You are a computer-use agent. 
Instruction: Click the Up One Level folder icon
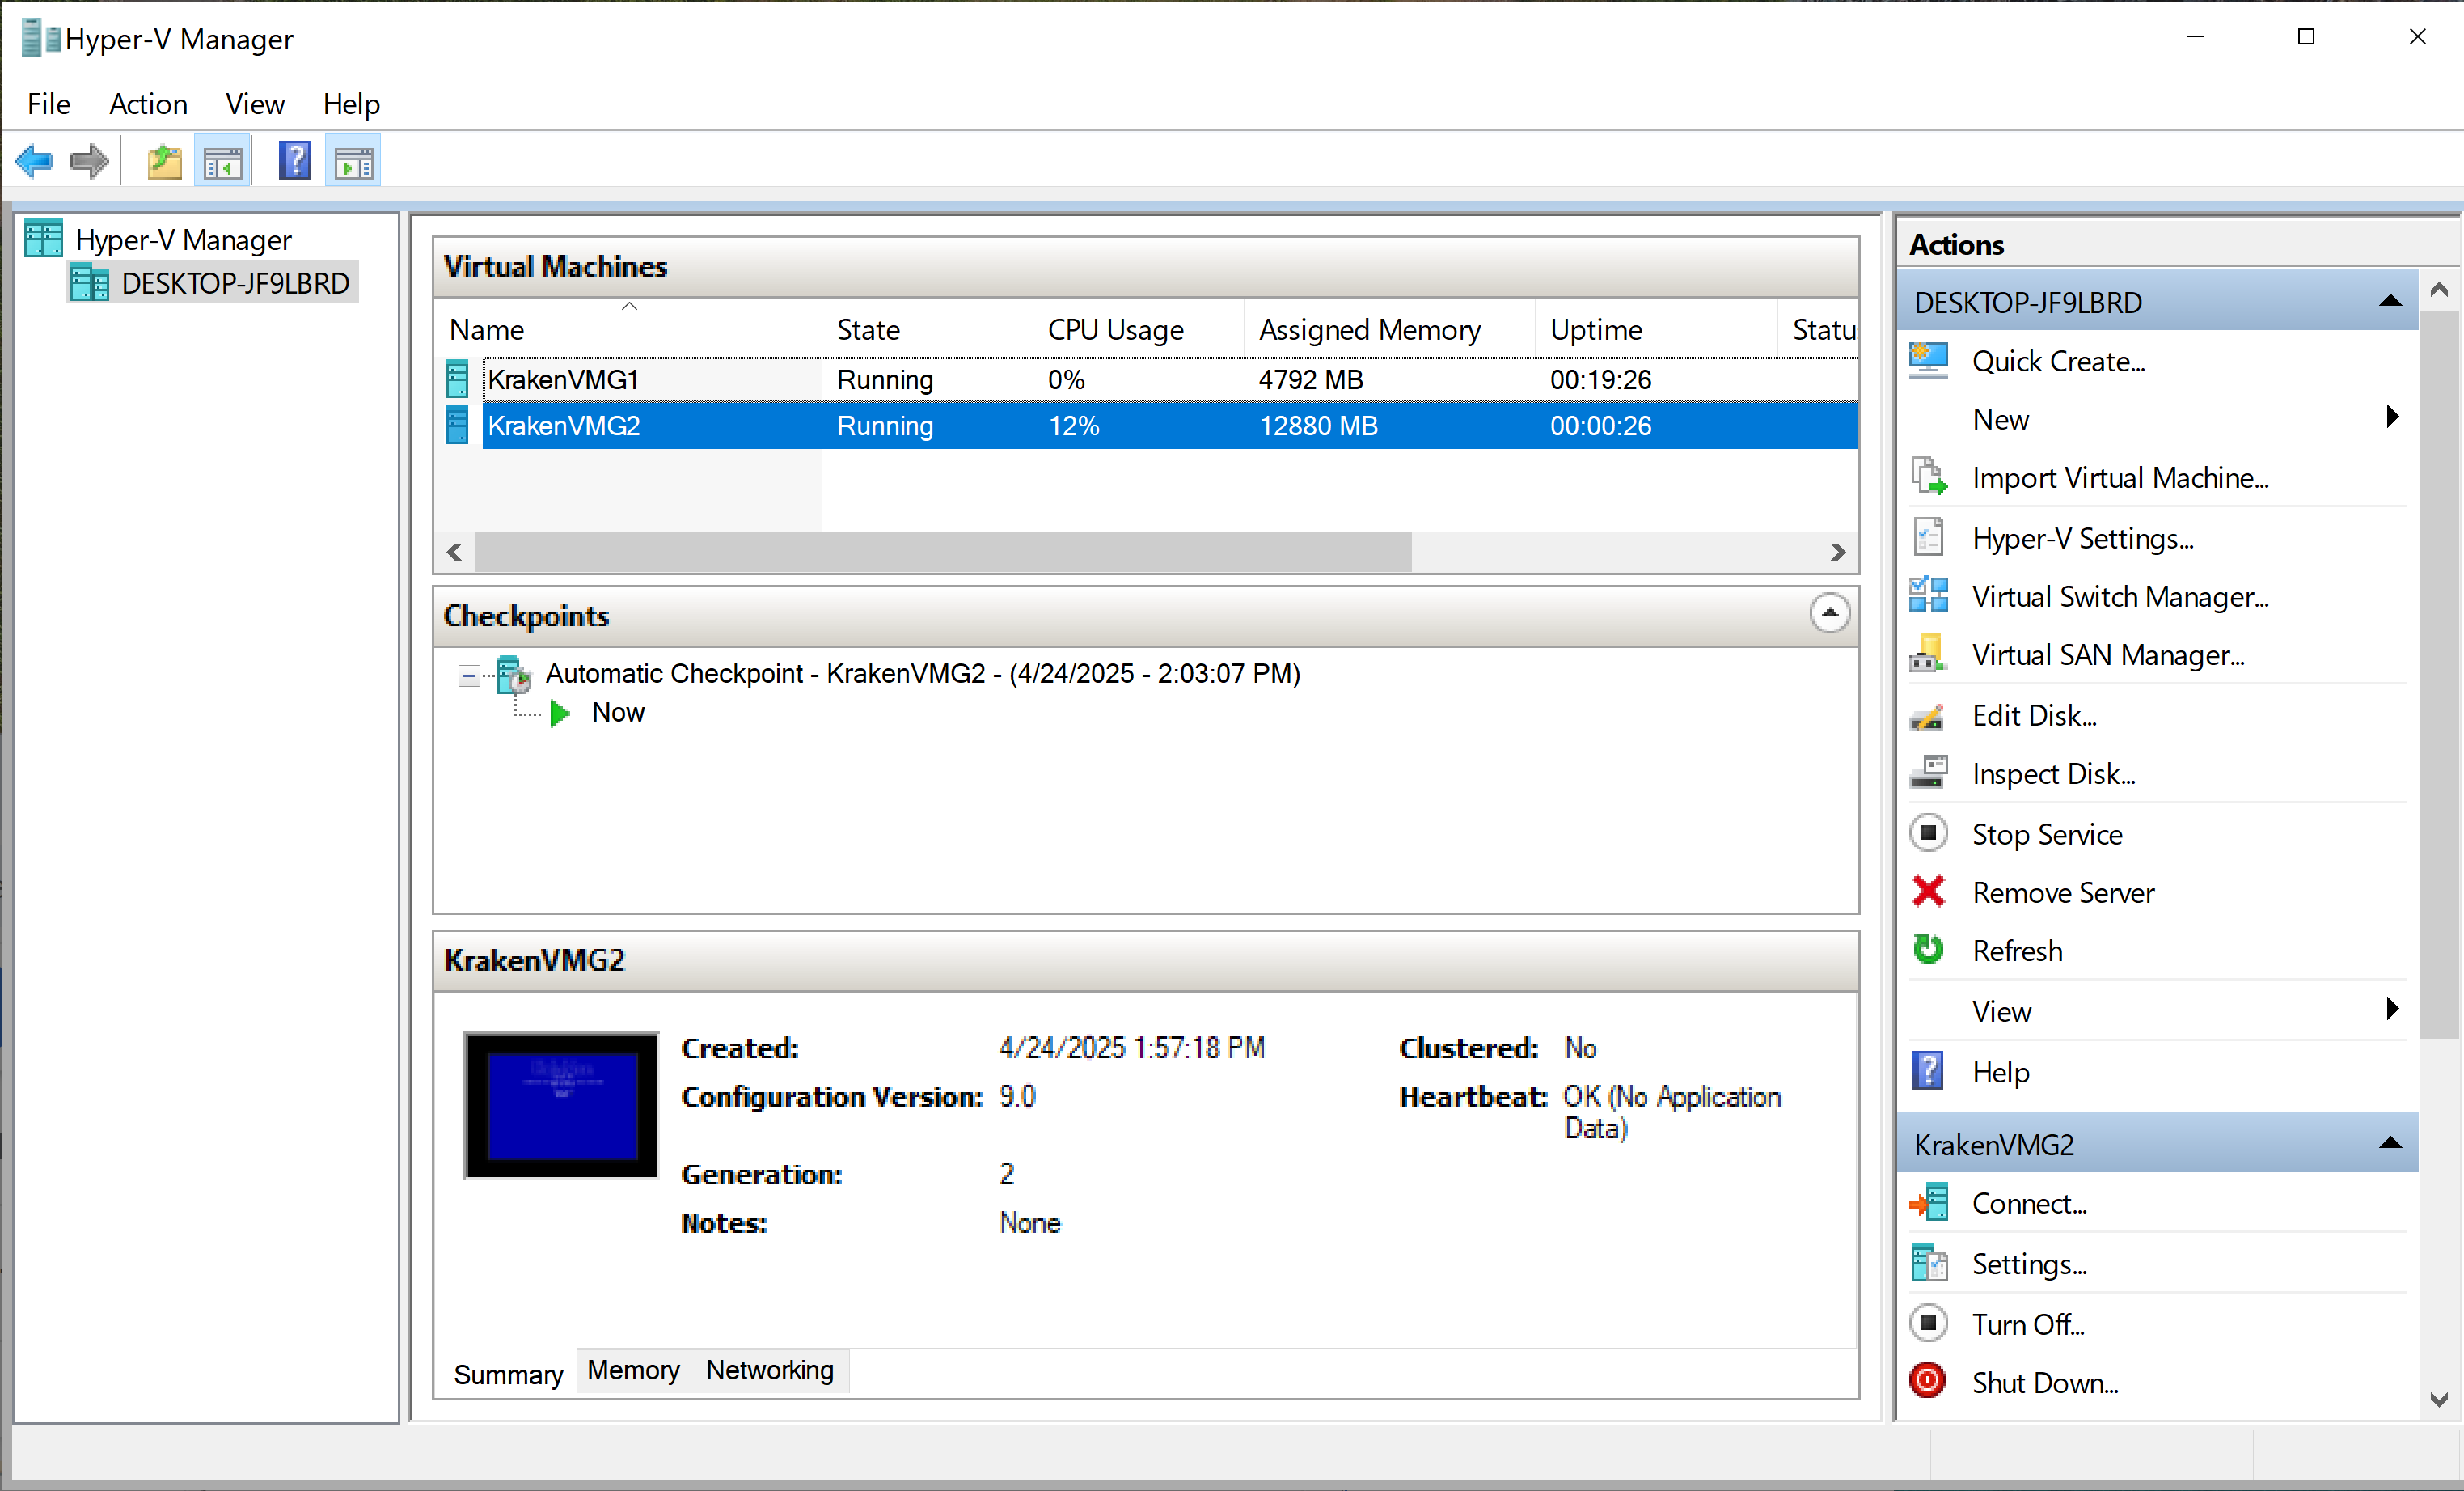[164, 161]
